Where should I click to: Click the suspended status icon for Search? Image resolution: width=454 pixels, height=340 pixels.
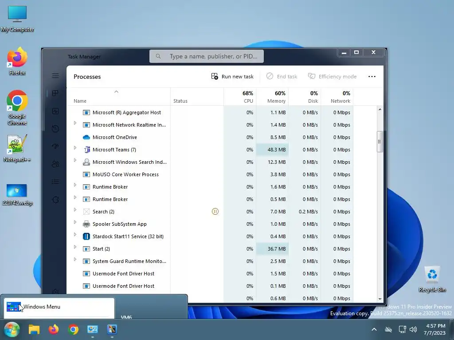pyautogui.click(x=215, y=212)
